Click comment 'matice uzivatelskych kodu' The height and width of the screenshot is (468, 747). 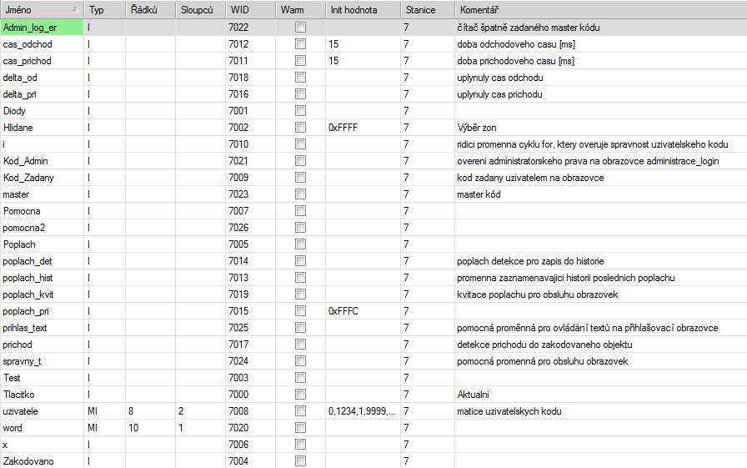click(x=509, y=411)
